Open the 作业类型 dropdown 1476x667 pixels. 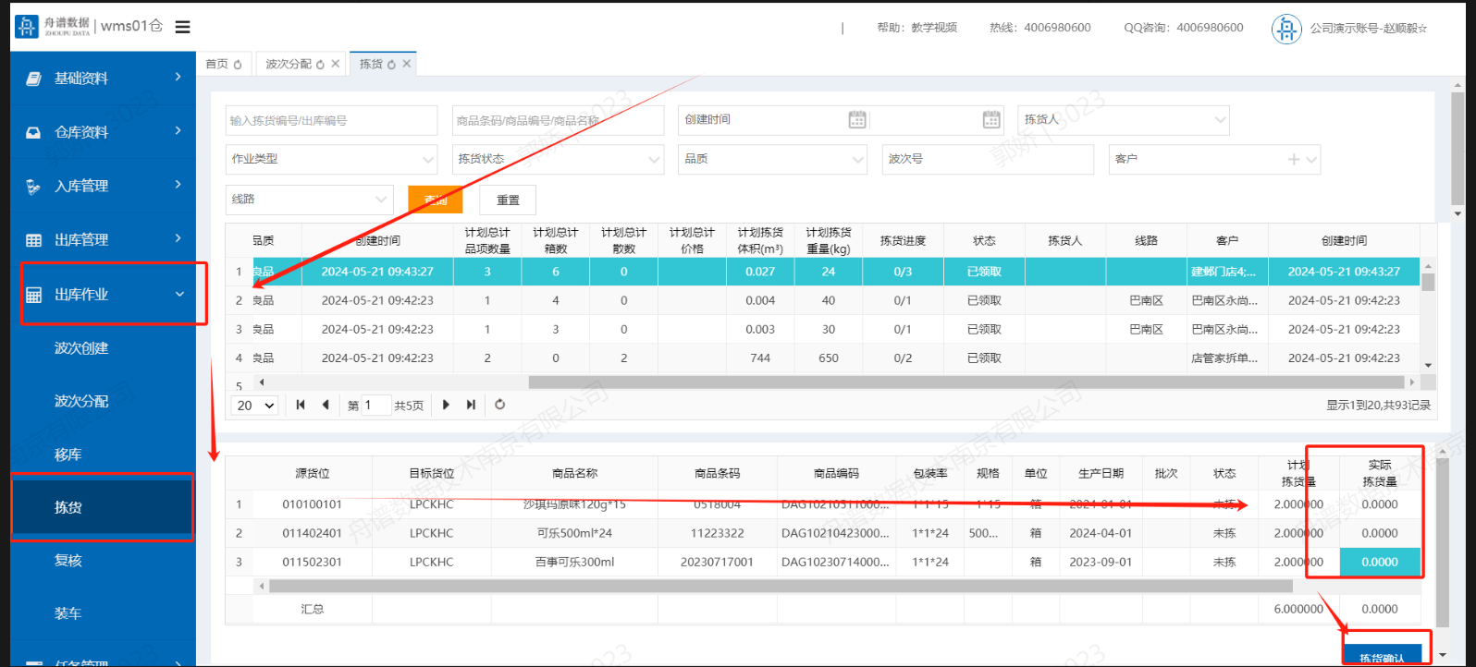tap(331, 159)
